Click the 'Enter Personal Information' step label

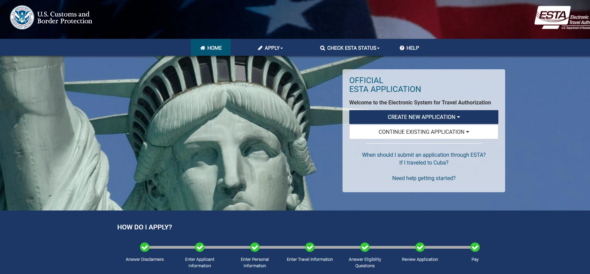pos(255,263)
